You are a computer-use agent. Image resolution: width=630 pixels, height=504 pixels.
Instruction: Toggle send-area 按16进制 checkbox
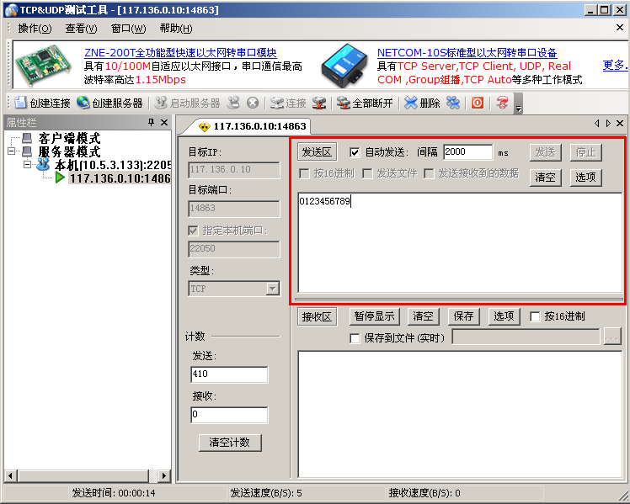click(305, 173)
